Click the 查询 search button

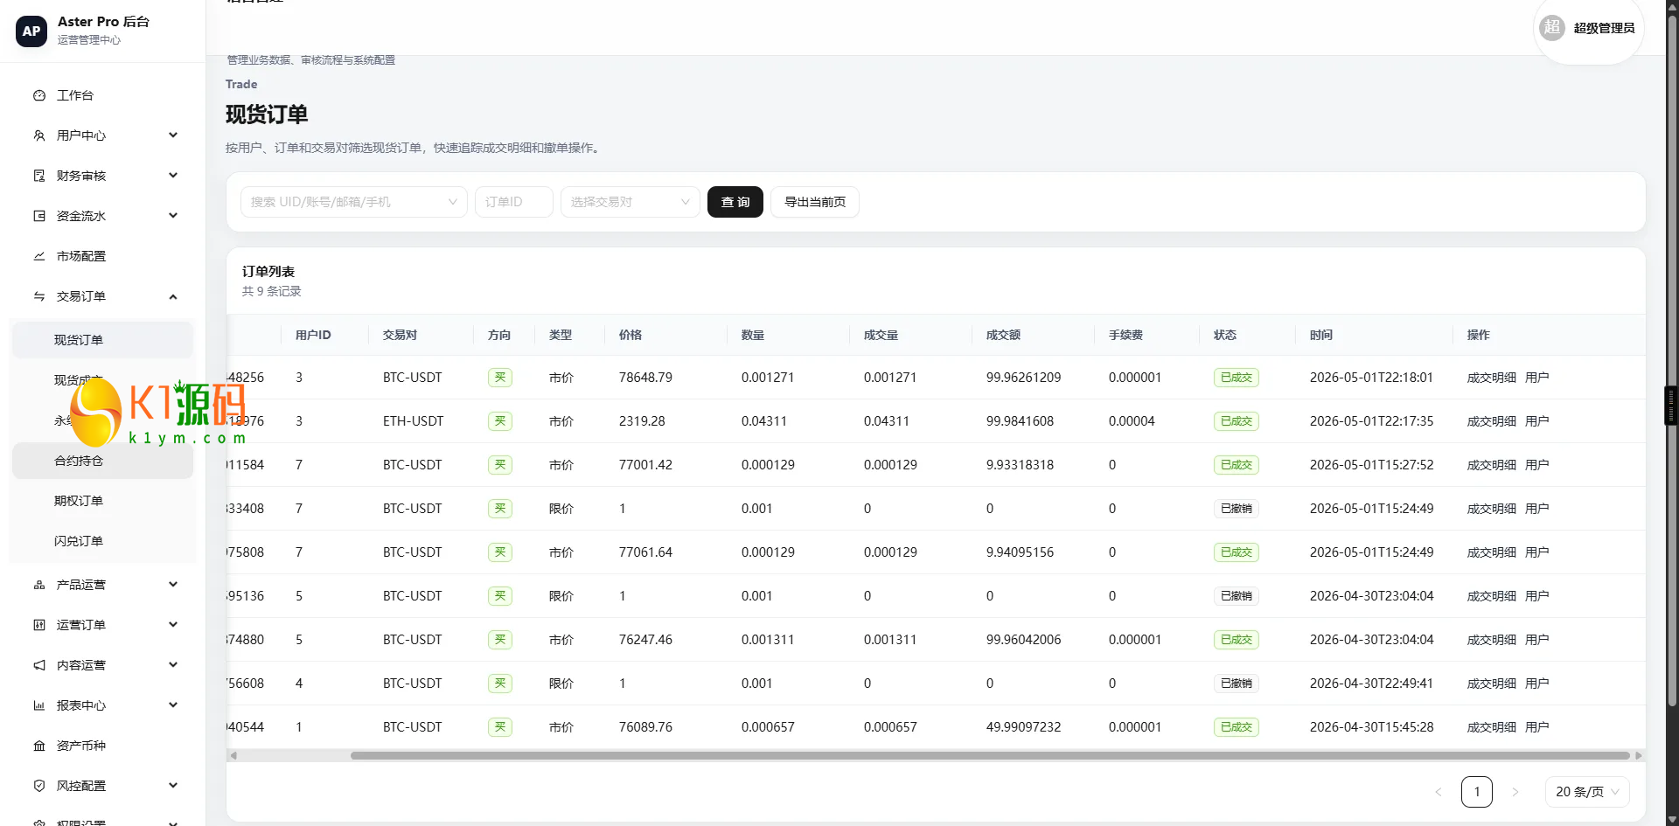pyautogui.click(x=735, y=202)
